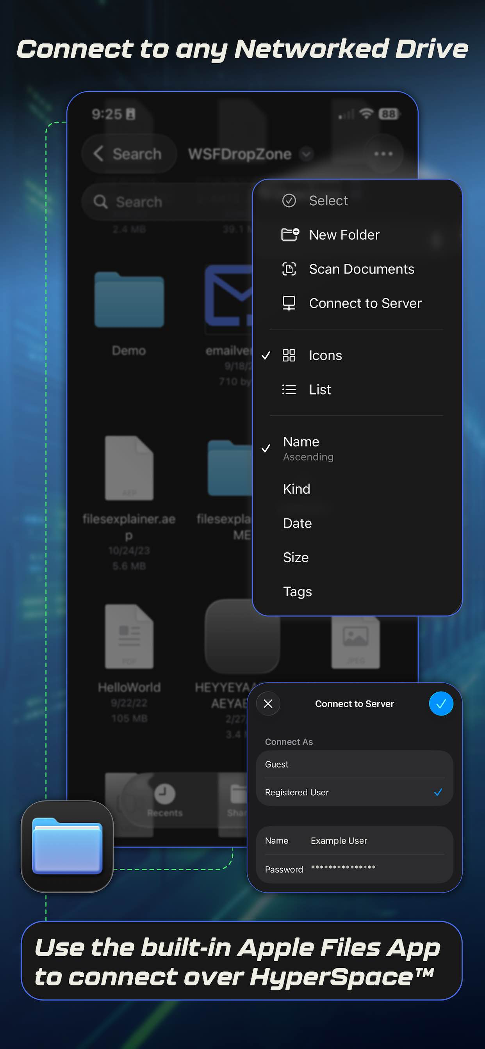Open the HelloWorld PDF file icon
485x1049 pixels.
tap(129, 637)
